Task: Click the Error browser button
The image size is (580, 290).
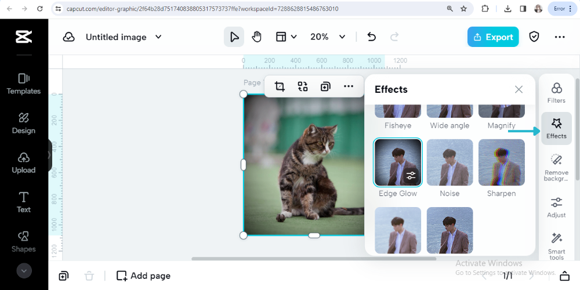Action: [562, 9]
